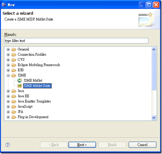Screen dimensions: 162x154
Task: Click the General folder icon
Action: [14, 49]
